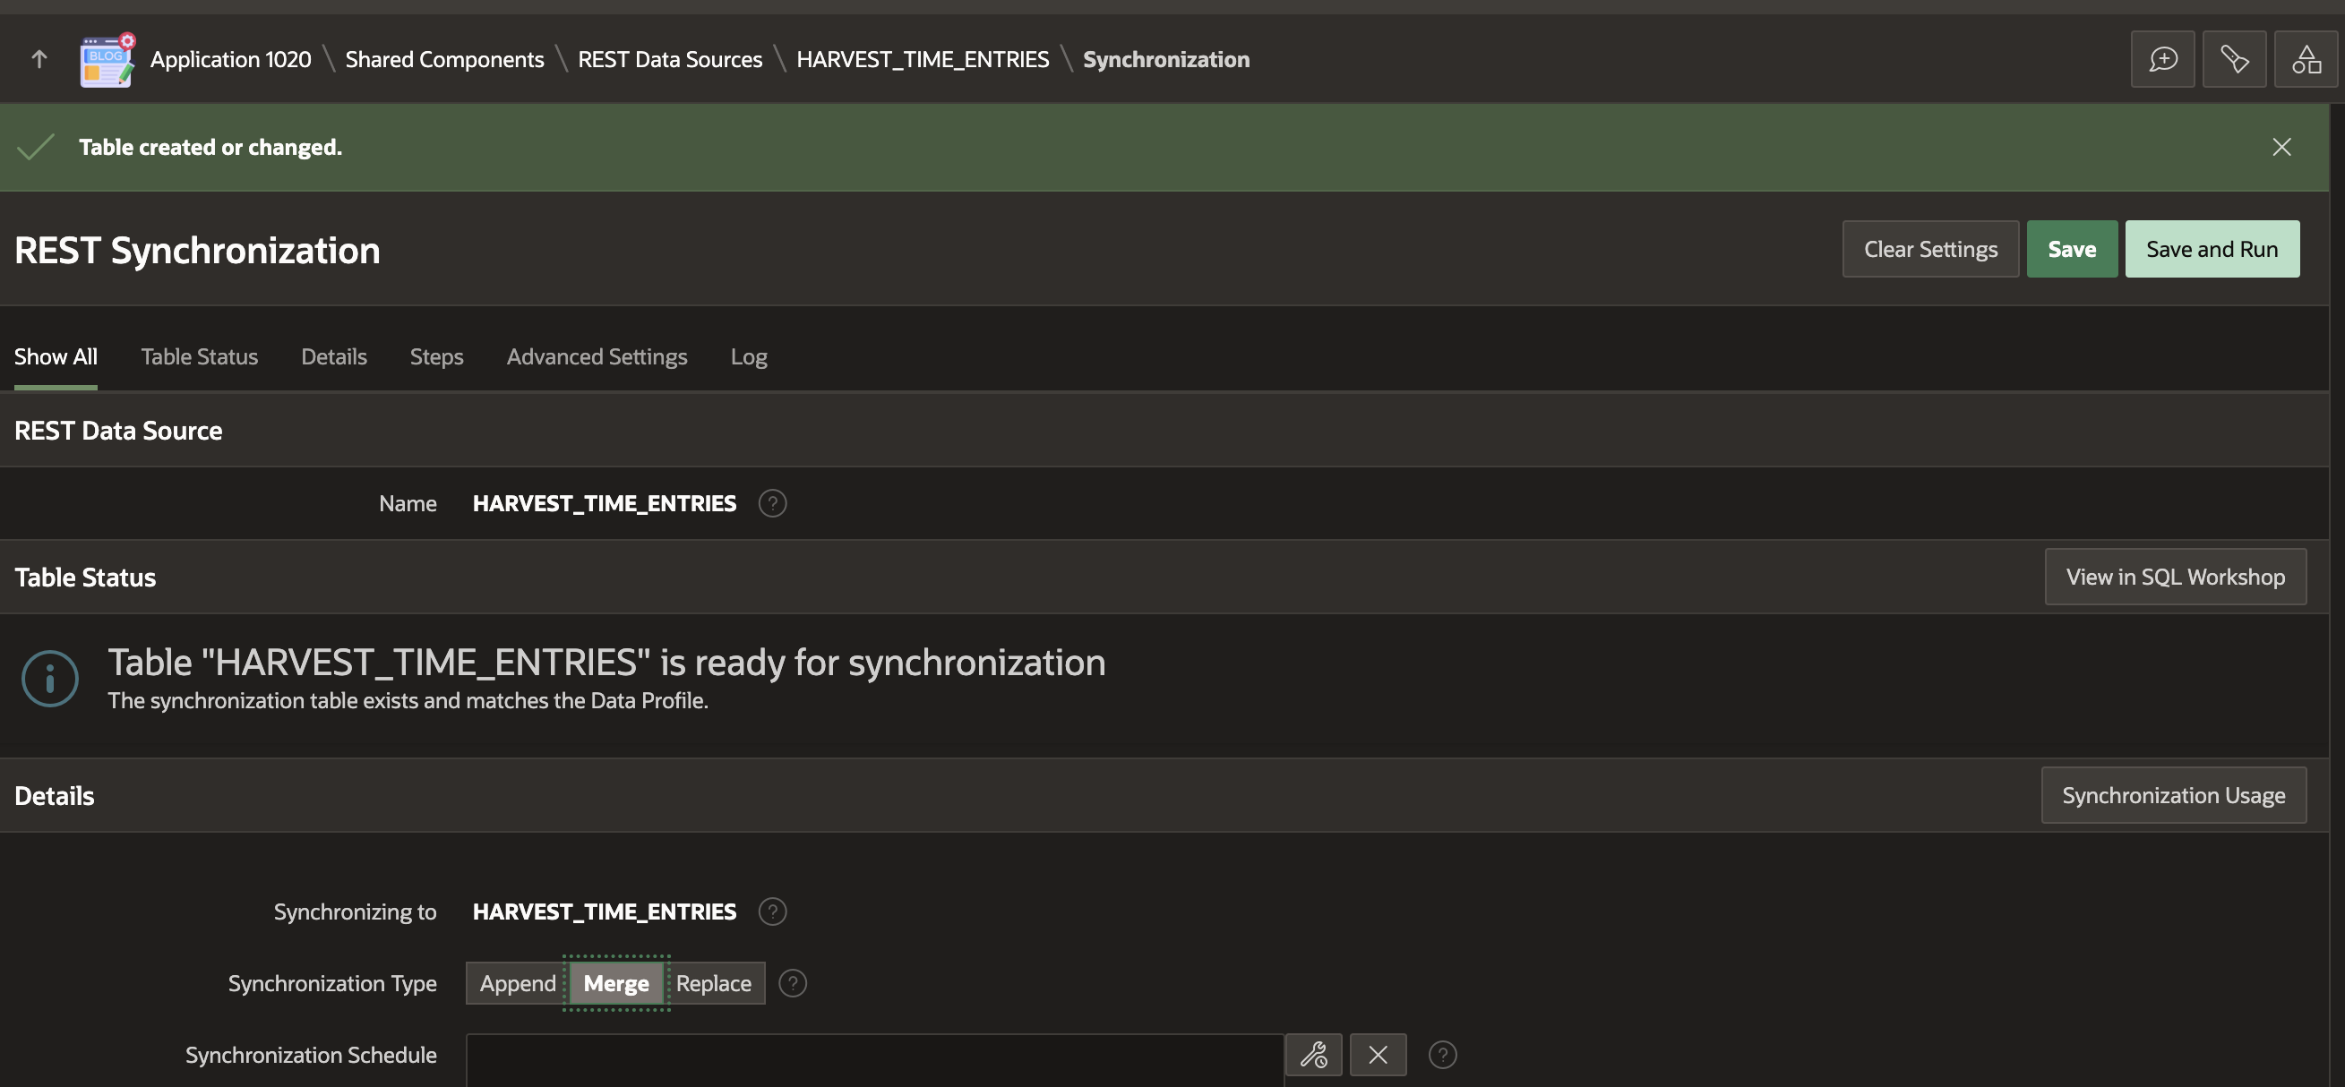The height and width of the screenshot is (1087, 2345).
Task: Clear the Synchronization Schedule with X icon
Action: (x=1378, y=1055)
